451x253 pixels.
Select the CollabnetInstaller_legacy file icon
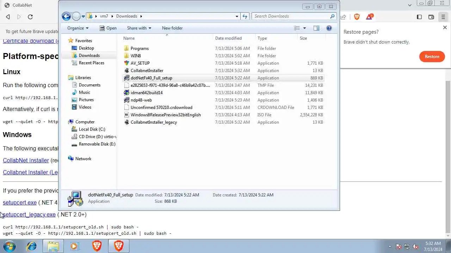coord(126,122)
